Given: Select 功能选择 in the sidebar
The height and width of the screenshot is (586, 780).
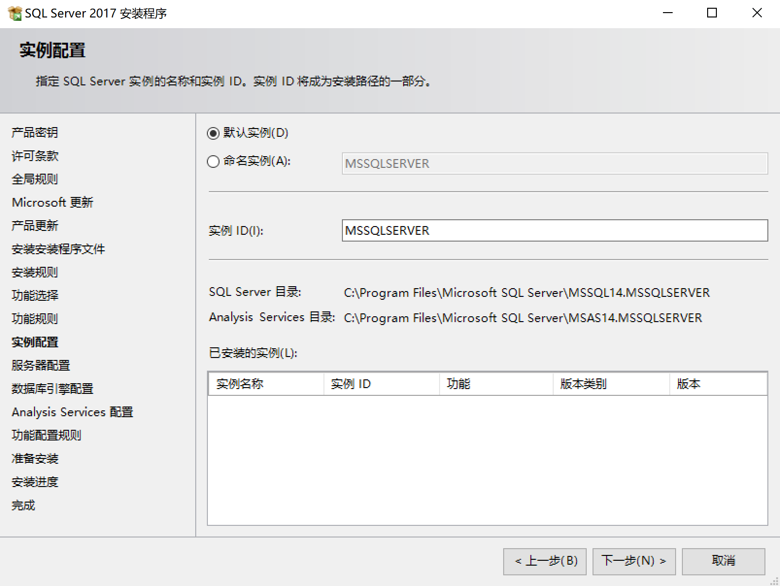Looking at the screenshot, I should tap(35, 295).
